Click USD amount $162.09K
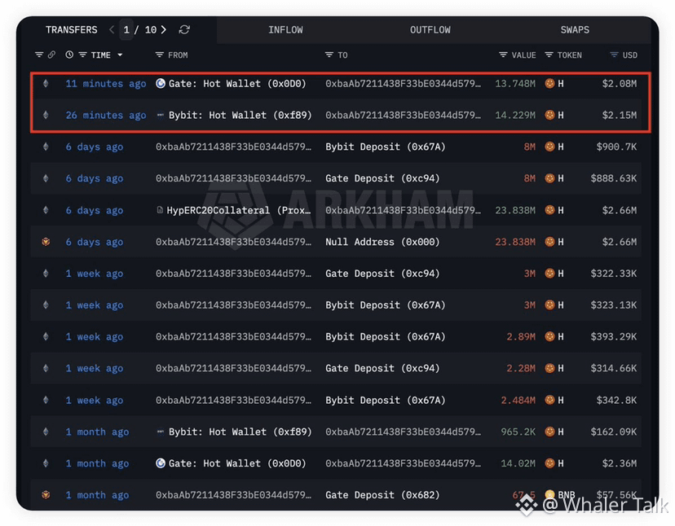675x526 pixels. [x=613, y=432]
